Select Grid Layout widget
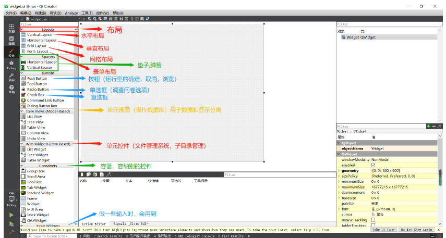The width and height of the screenshot is (446, 238). [33, 46]
